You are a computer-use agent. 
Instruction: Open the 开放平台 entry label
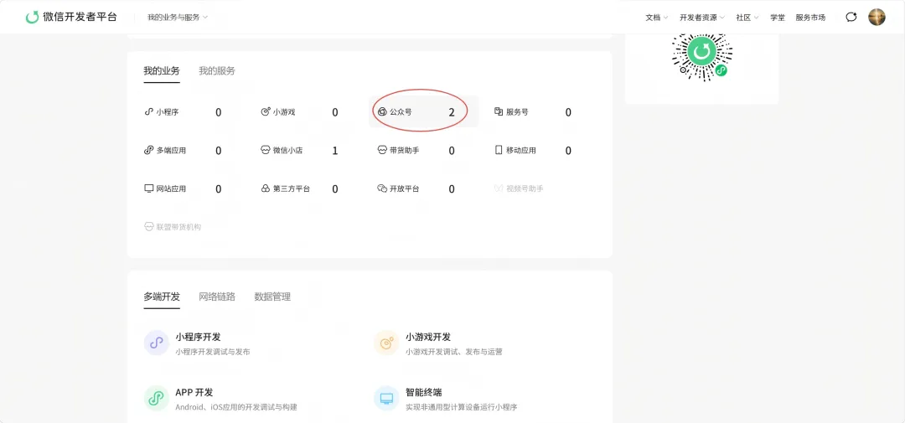pos(405,188)
